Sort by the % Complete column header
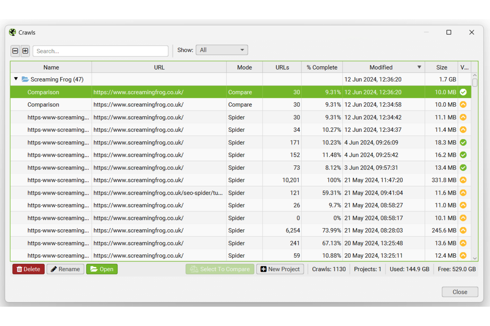Screen dimensions: 490x326 [x=322, y=67]
